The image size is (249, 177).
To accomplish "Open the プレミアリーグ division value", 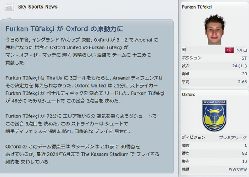I will point(233,137).
